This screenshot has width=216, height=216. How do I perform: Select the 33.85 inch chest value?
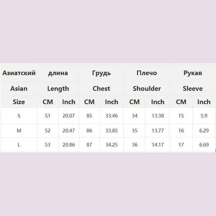pyautogui.click(x=111, y=130)
